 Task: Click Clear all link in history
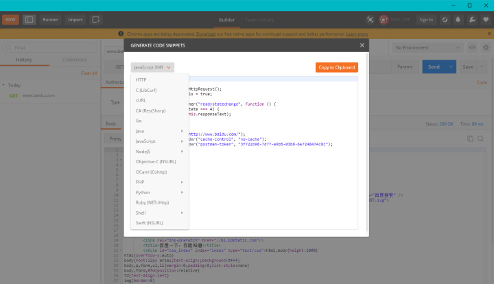click(x=89, y=73)
